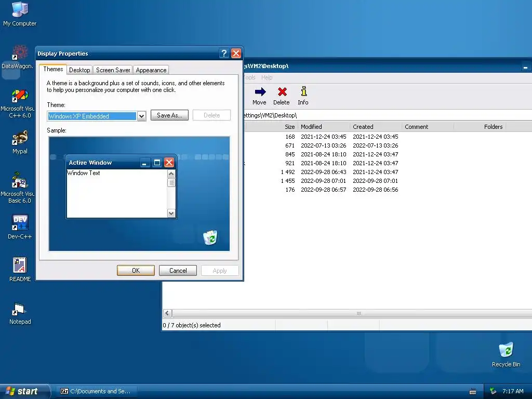Viewport: 532px width, 399px height.
Task: Open the DataWagon desktop shortcut
Action: pyautogui.click(x=18, y=57)
